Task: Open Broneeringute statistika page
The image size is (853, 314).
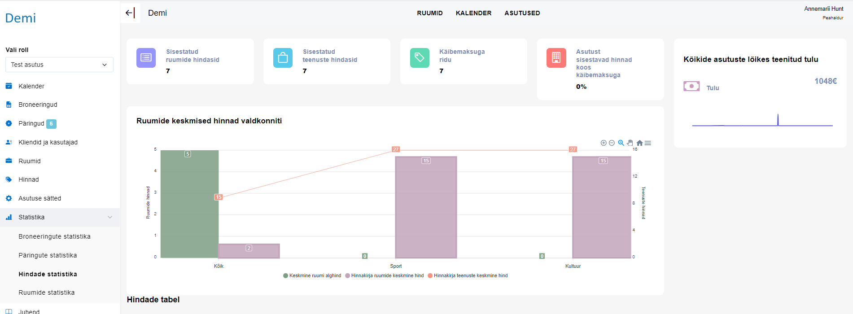Action: [x=54, y=236]
